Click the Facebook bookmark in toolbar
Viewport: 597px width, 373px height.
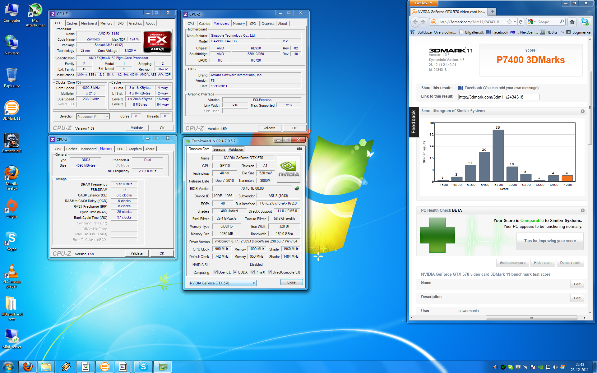(497, 32)
